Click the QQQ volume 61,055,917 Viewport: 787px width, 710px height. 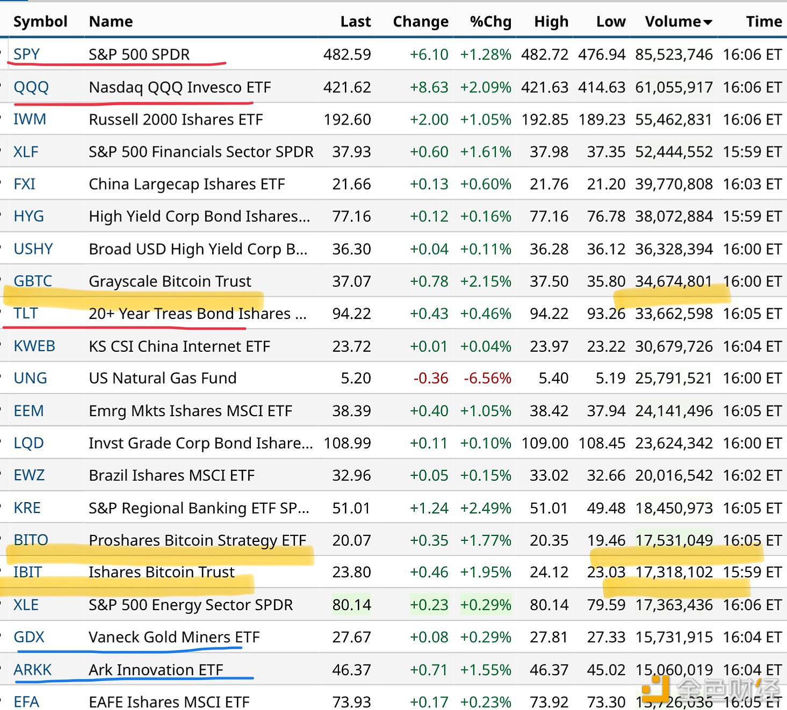(674, 87)
